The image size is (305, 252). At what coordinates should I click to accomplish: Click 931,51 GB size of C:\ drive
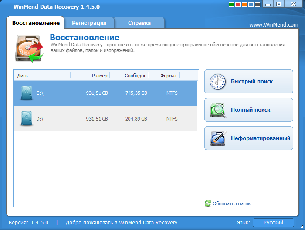click(97, 93)
